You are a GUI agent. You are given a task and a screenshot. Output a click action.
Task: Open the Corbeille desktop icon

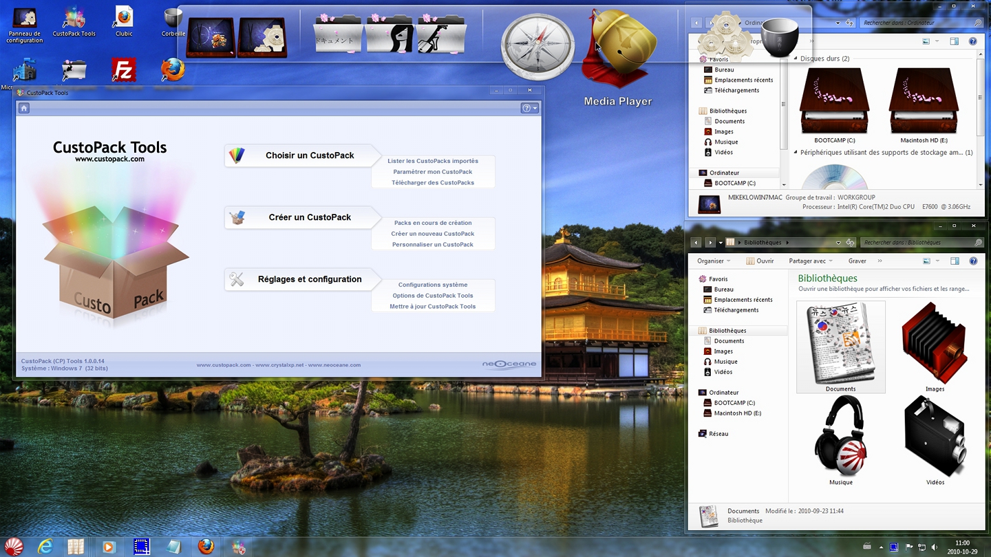point(173,21)
